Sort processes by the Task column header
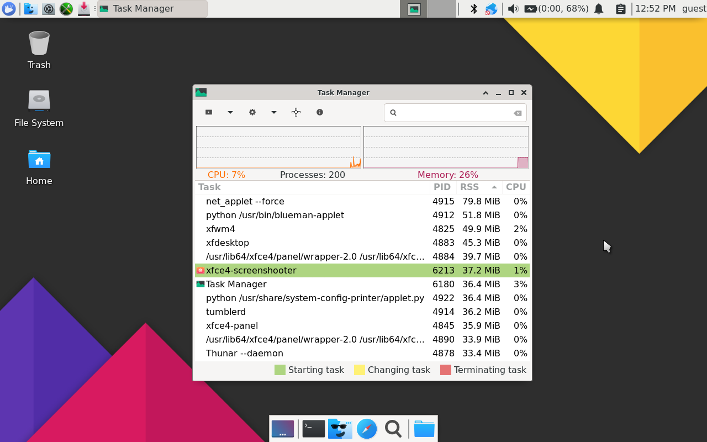The image size is (707, 442). [312, 187]
